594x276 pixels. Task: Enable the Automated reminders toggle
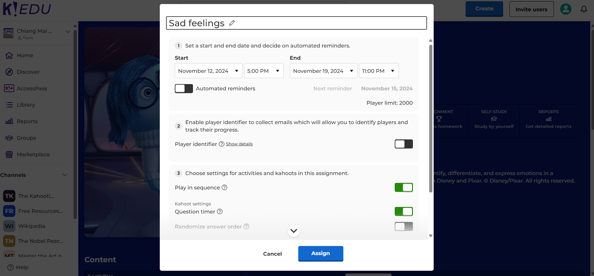[184, 89]
